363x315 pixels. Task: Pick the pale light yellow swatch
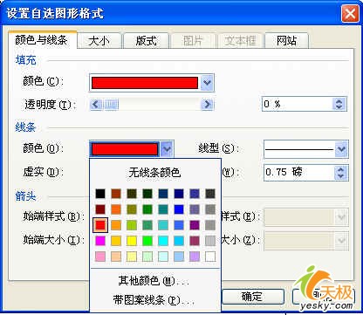(132, 257)
